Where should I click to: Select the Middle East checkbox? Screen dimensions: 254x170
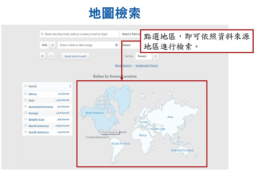click(x=25, y=120)
